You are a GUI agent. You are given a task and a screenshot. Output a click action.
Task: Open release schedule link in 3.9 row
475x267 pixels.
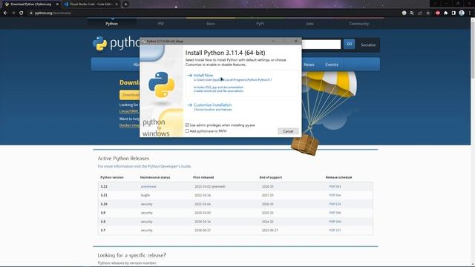pyautogui.click(x=335, y=213)
